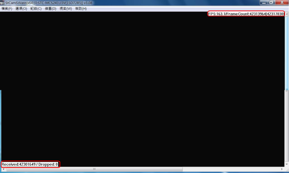This screenshot has height=173, width=289.
Task: Open the 視窗(W) window menu
Action: (x=65, y=9)
